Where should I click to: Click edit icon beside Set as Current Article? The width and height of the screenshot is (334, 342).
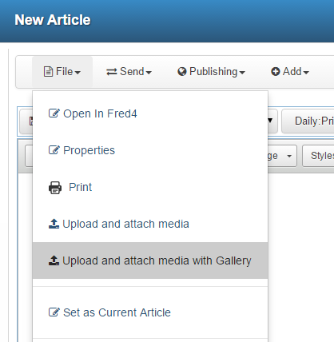coord(54,312)
